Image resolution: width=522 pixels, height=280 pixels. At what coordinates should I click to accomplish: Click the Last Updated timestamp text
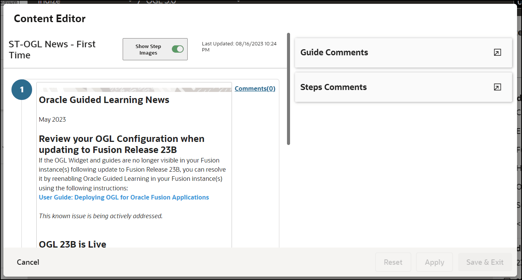pyautogui.click(x=239, y=47)
